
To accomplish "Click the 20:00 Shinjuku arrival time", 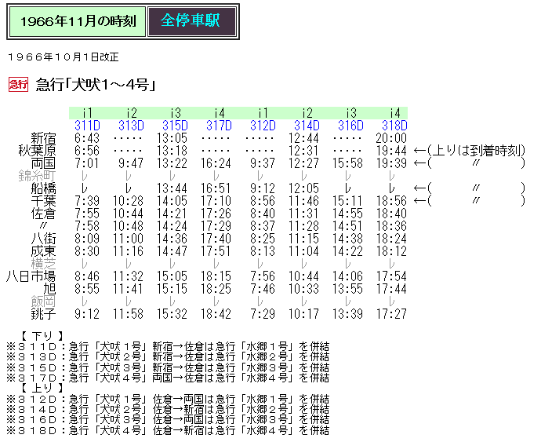I will pos(391,138).
